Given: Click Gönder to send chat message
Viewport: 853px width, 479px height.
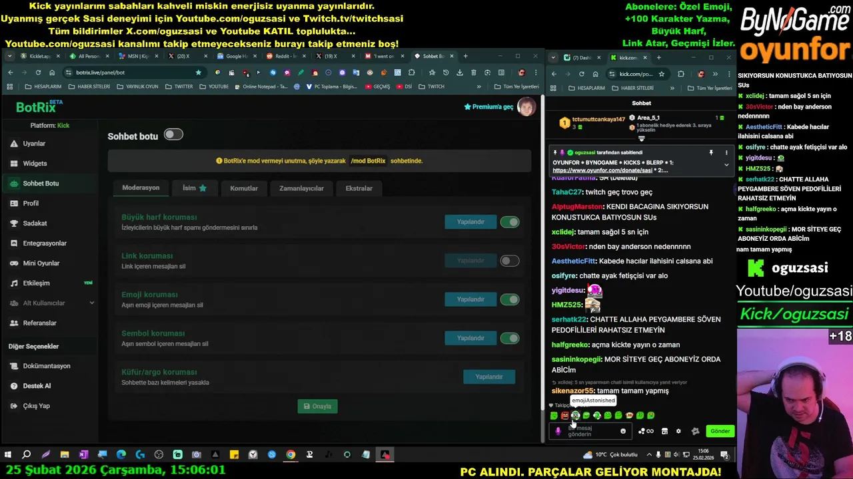Looking at the screenshot, I should [720, 431].
